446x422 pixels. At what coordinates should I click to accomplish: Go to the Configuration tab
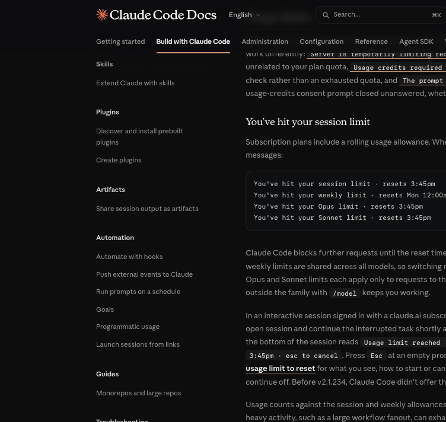[321, 41]
